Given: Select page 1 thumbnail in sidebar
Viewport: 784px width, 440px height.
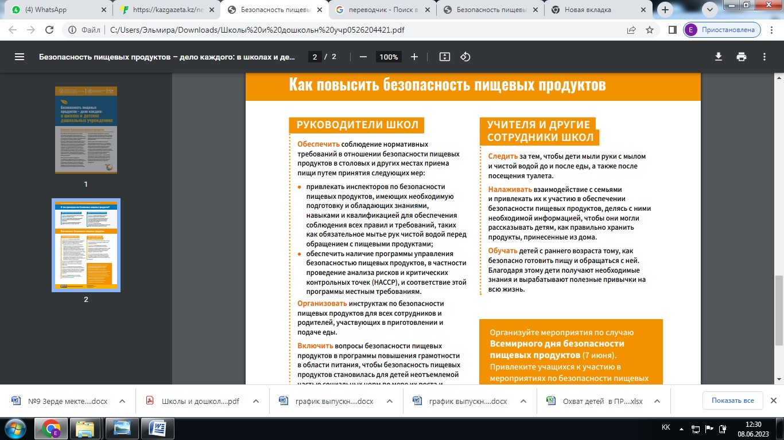Looking at the screenshot, I should click(86, 130).
